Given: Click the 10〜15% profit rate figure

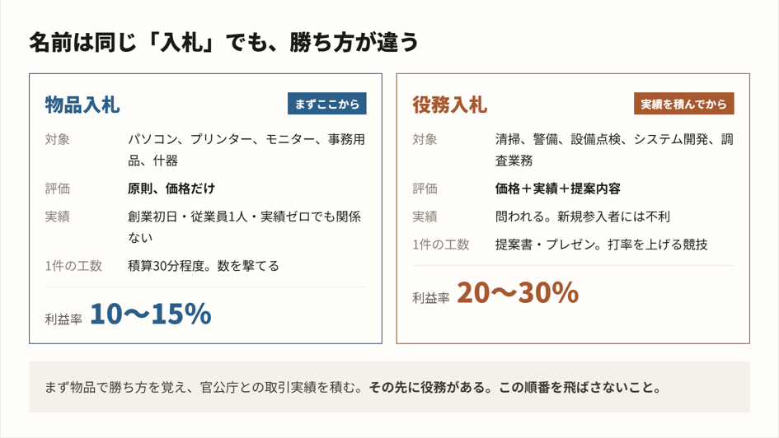Looking at the screenshot, I should [x=151, y=314].
